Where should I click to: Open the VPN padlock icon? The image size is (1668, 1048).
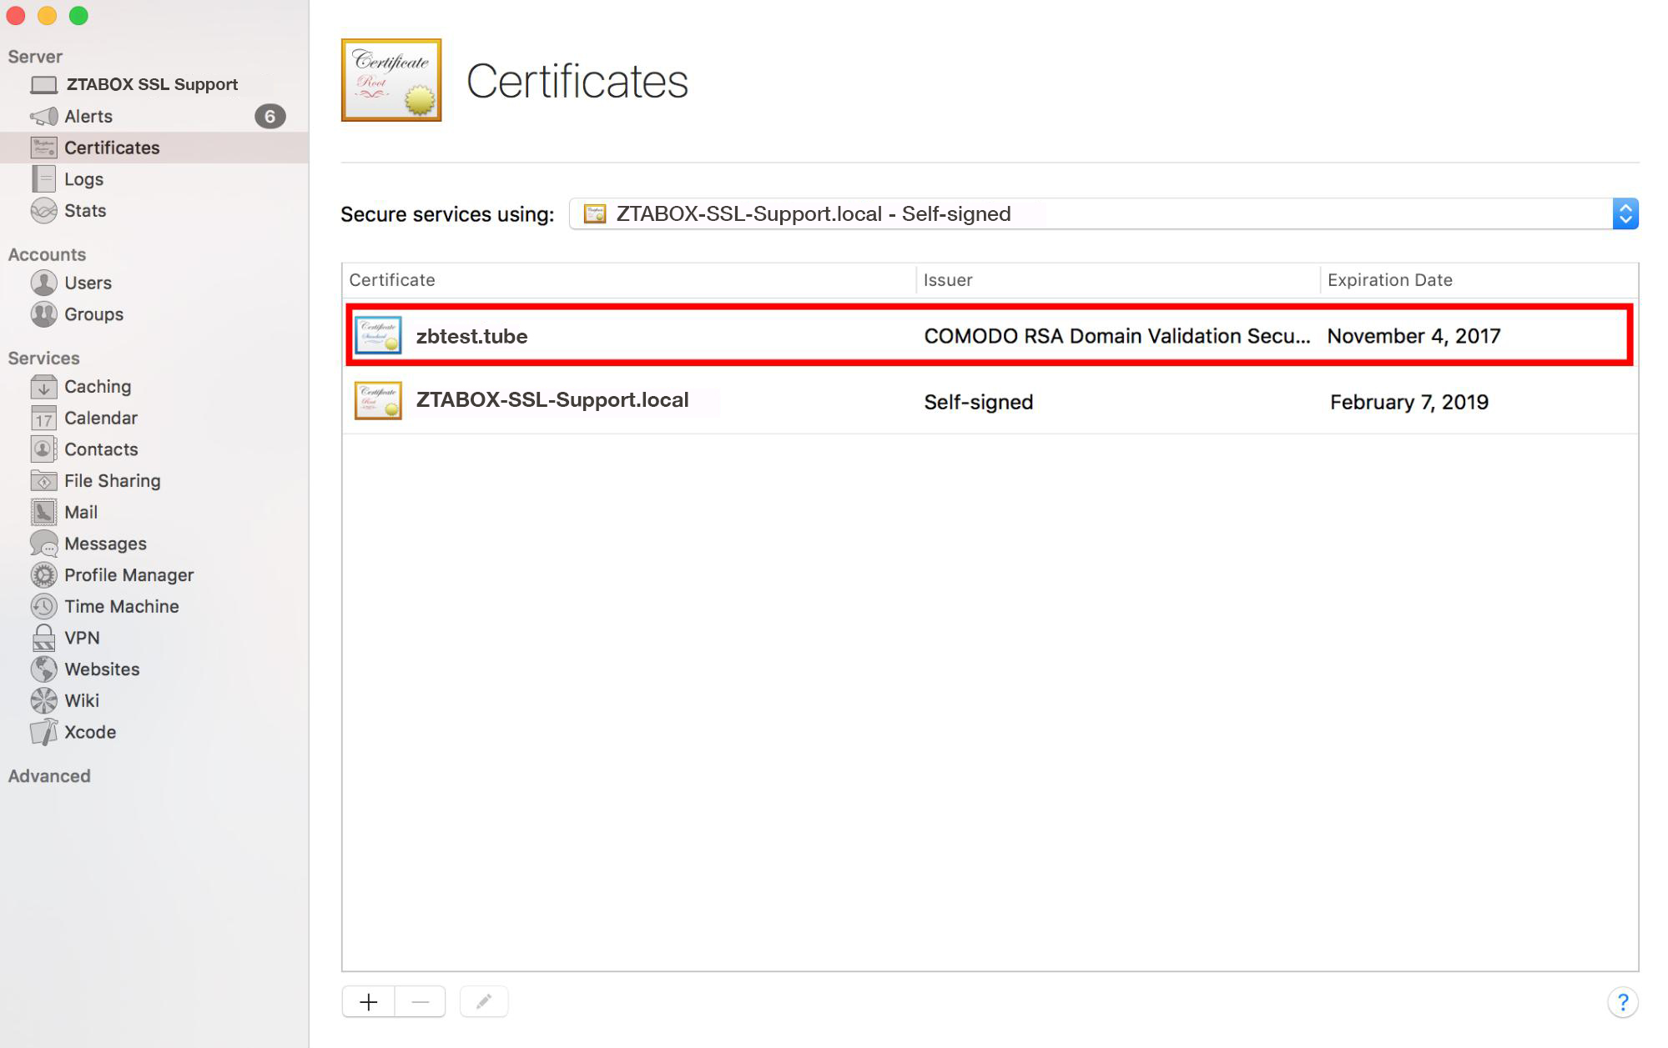point(43,638)
